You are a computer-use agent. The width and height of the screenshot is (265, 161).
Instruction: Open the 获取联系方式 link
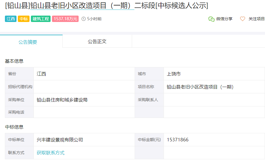[51, 153]
